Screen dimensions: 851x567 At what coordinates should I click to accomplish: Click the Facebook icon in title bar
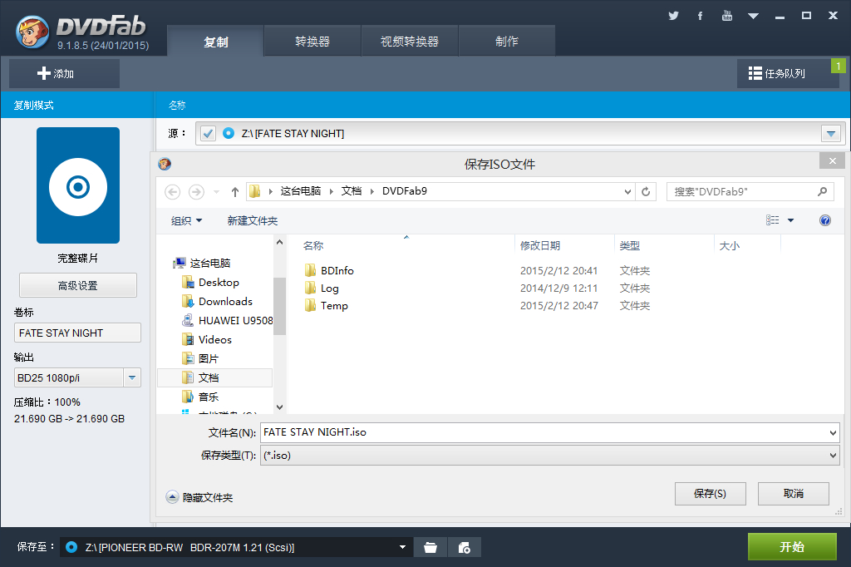click(701, 16)
